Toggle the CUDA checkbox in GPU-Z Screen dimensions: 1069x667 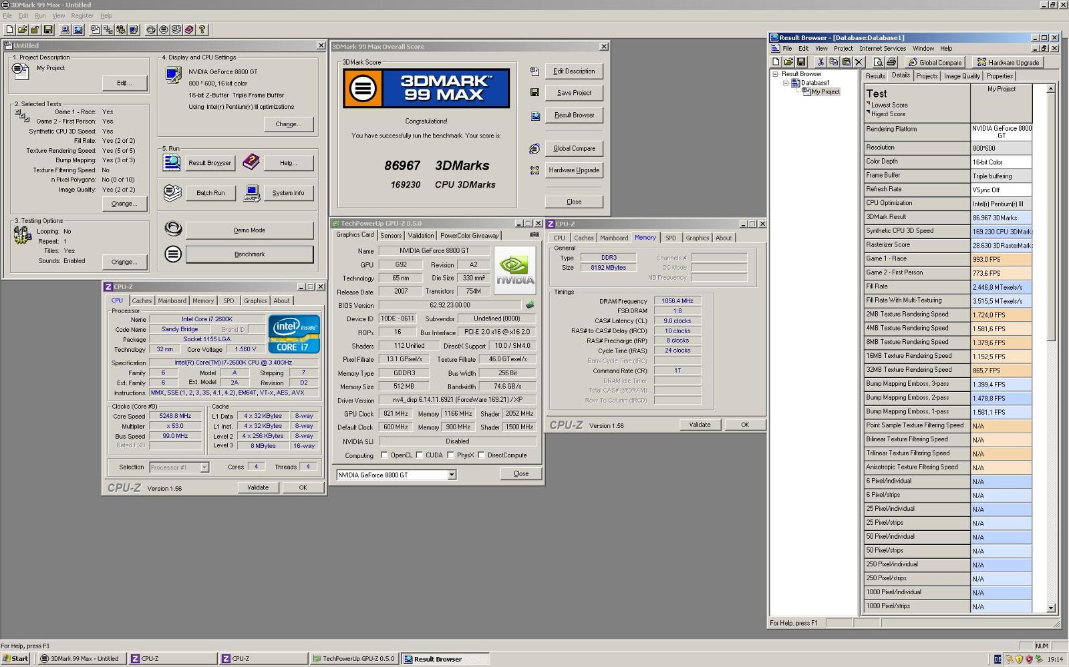point(420,455)
